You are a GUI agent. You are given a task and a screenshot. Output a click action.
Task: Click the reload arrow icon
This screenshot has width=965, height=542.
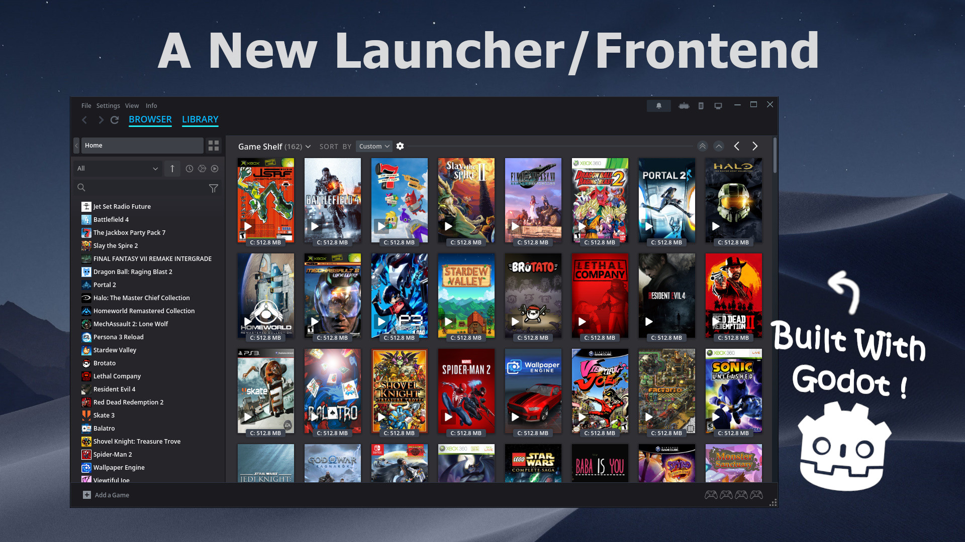coord(115,120)
